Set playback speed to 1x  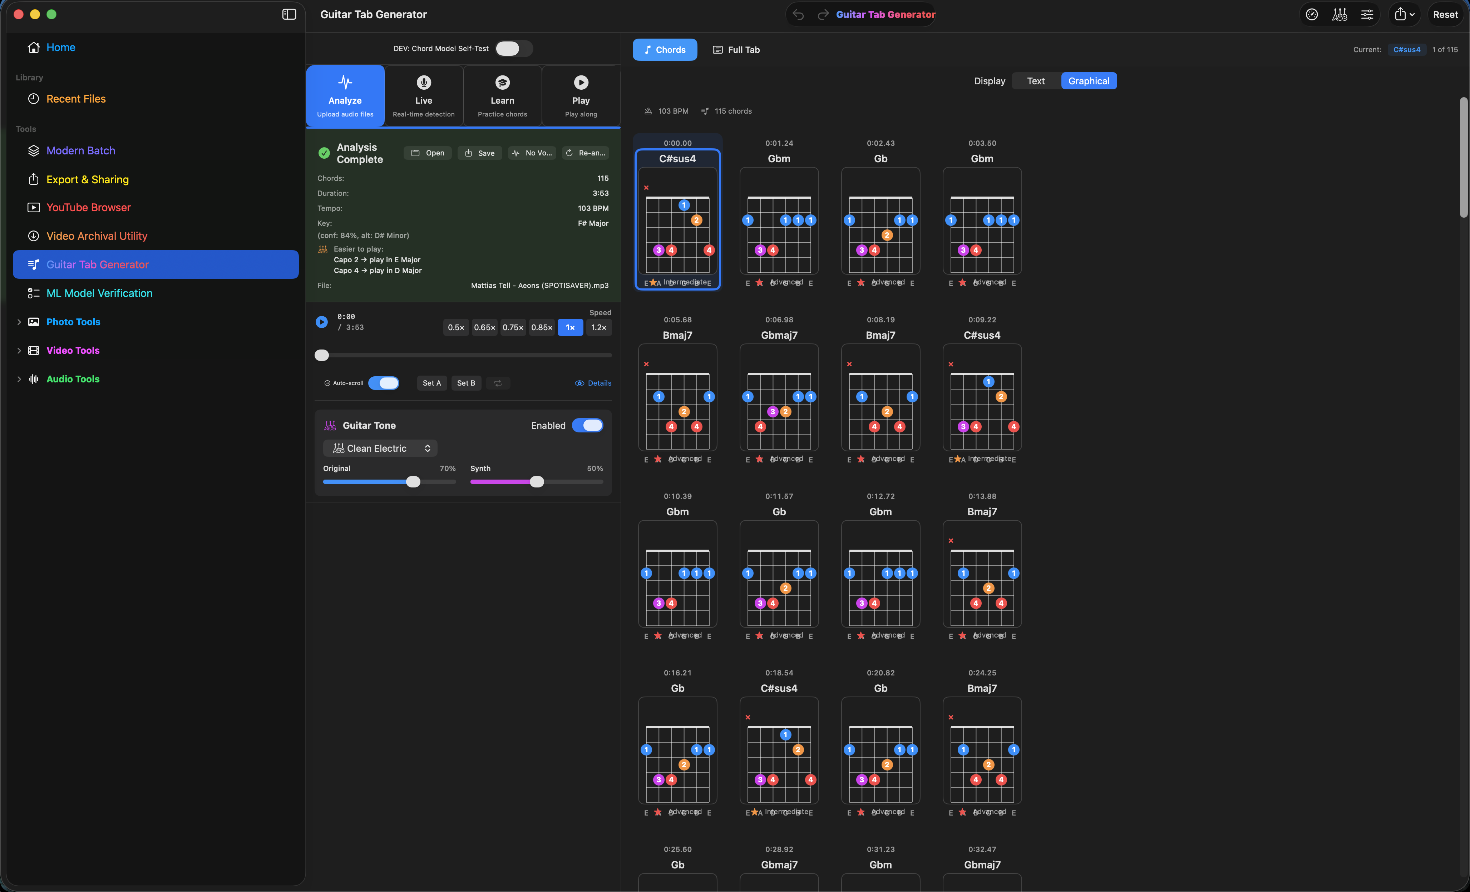click(x=570, y=327)
